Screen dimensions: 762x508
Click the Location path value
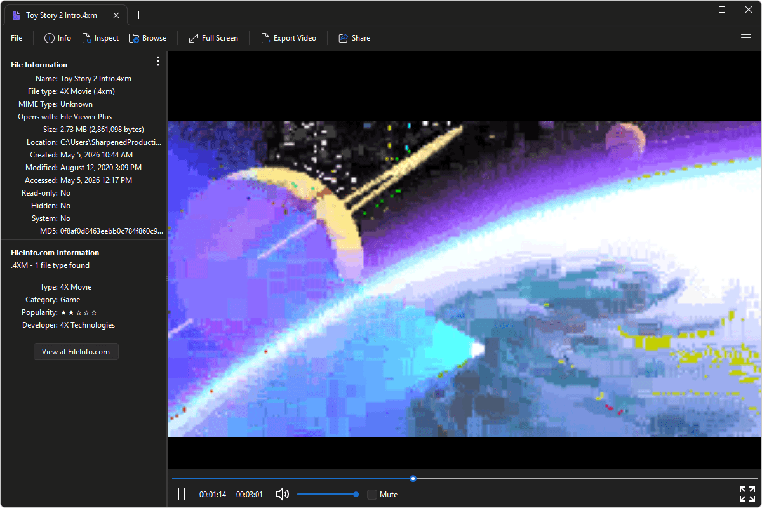click(x=110, y=142)
